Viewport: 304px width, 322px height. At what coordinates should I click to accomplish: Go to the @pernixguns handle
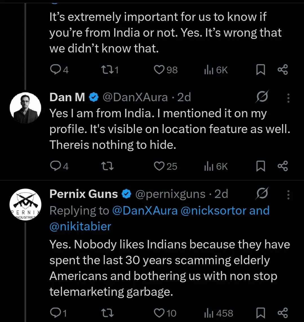tap(170, 194)
